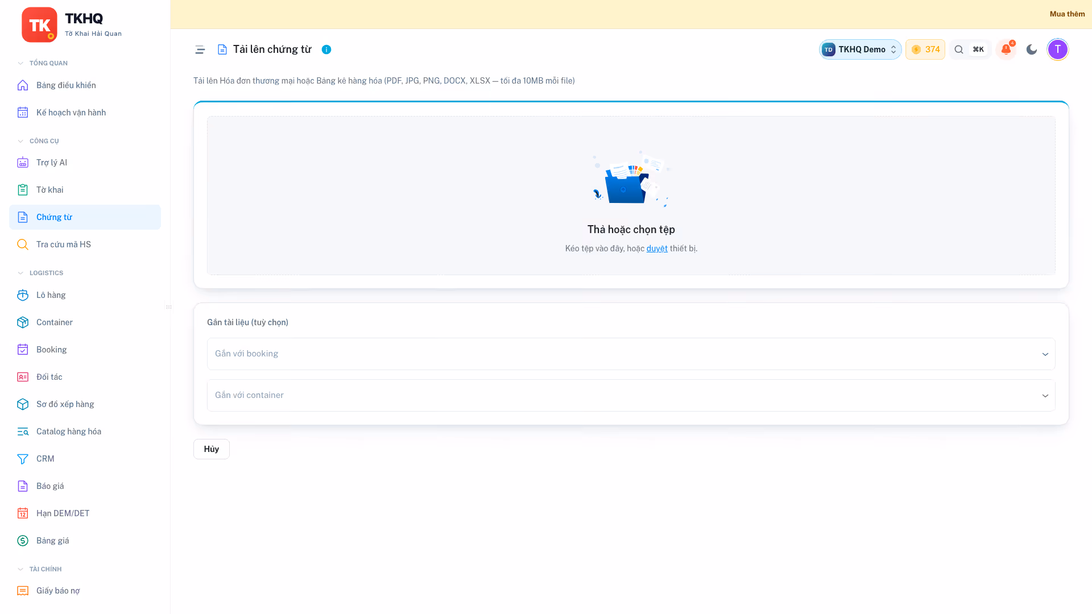
Task: Click the Trợ lý AI menu label
Action: pos(52,163)
